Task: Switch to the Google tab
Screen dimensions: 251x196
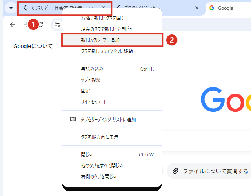Action: (x=228, y=8)
